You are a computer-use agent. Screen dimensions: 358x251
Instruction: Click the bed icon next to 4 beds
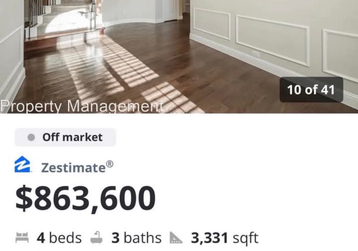click(22, 237)
